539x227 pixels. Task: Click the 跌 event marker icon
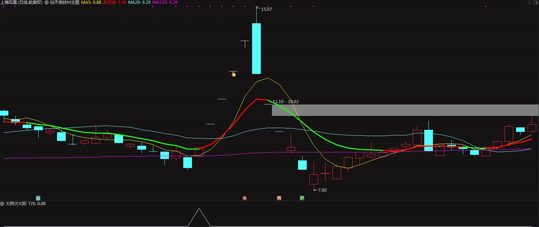[302, 198]
